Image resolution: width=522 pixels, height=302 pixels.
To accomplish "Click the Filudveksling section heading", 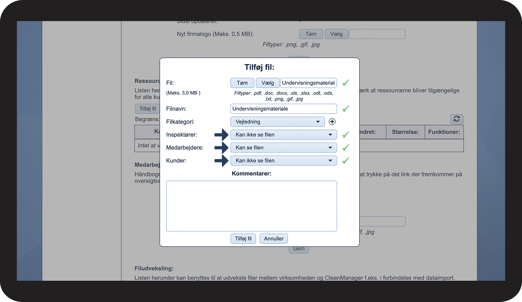I will pos(154,268).
